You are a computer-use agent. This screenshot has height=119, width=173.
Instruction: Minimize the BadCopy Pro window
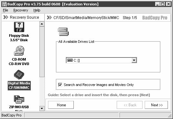pos(157,4)
